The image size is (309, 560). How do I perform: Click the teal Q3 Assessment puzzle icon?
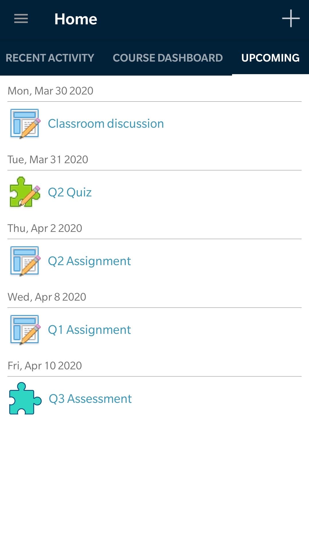coord(25,399)
